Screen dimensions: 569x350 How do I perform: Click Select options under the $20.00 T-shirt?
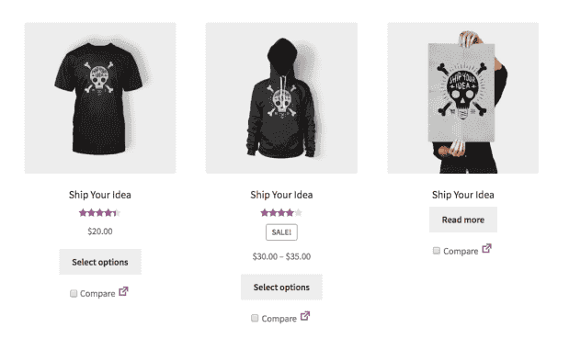(x=100, y=262)
